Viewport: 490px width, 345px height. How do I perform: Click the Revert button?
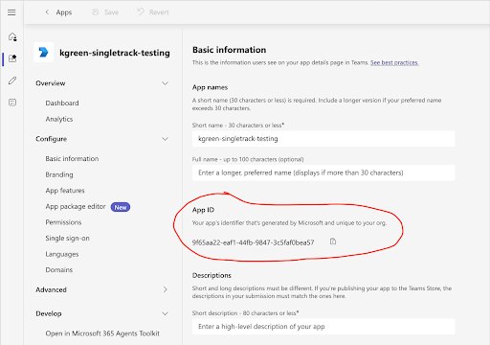pyautogui.click(x=153, y=12)
